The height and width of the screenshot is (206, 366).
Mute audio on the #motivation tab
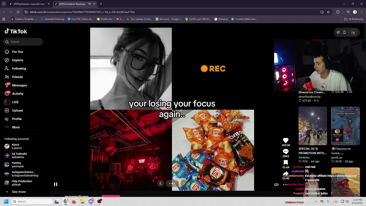[89, 4]
